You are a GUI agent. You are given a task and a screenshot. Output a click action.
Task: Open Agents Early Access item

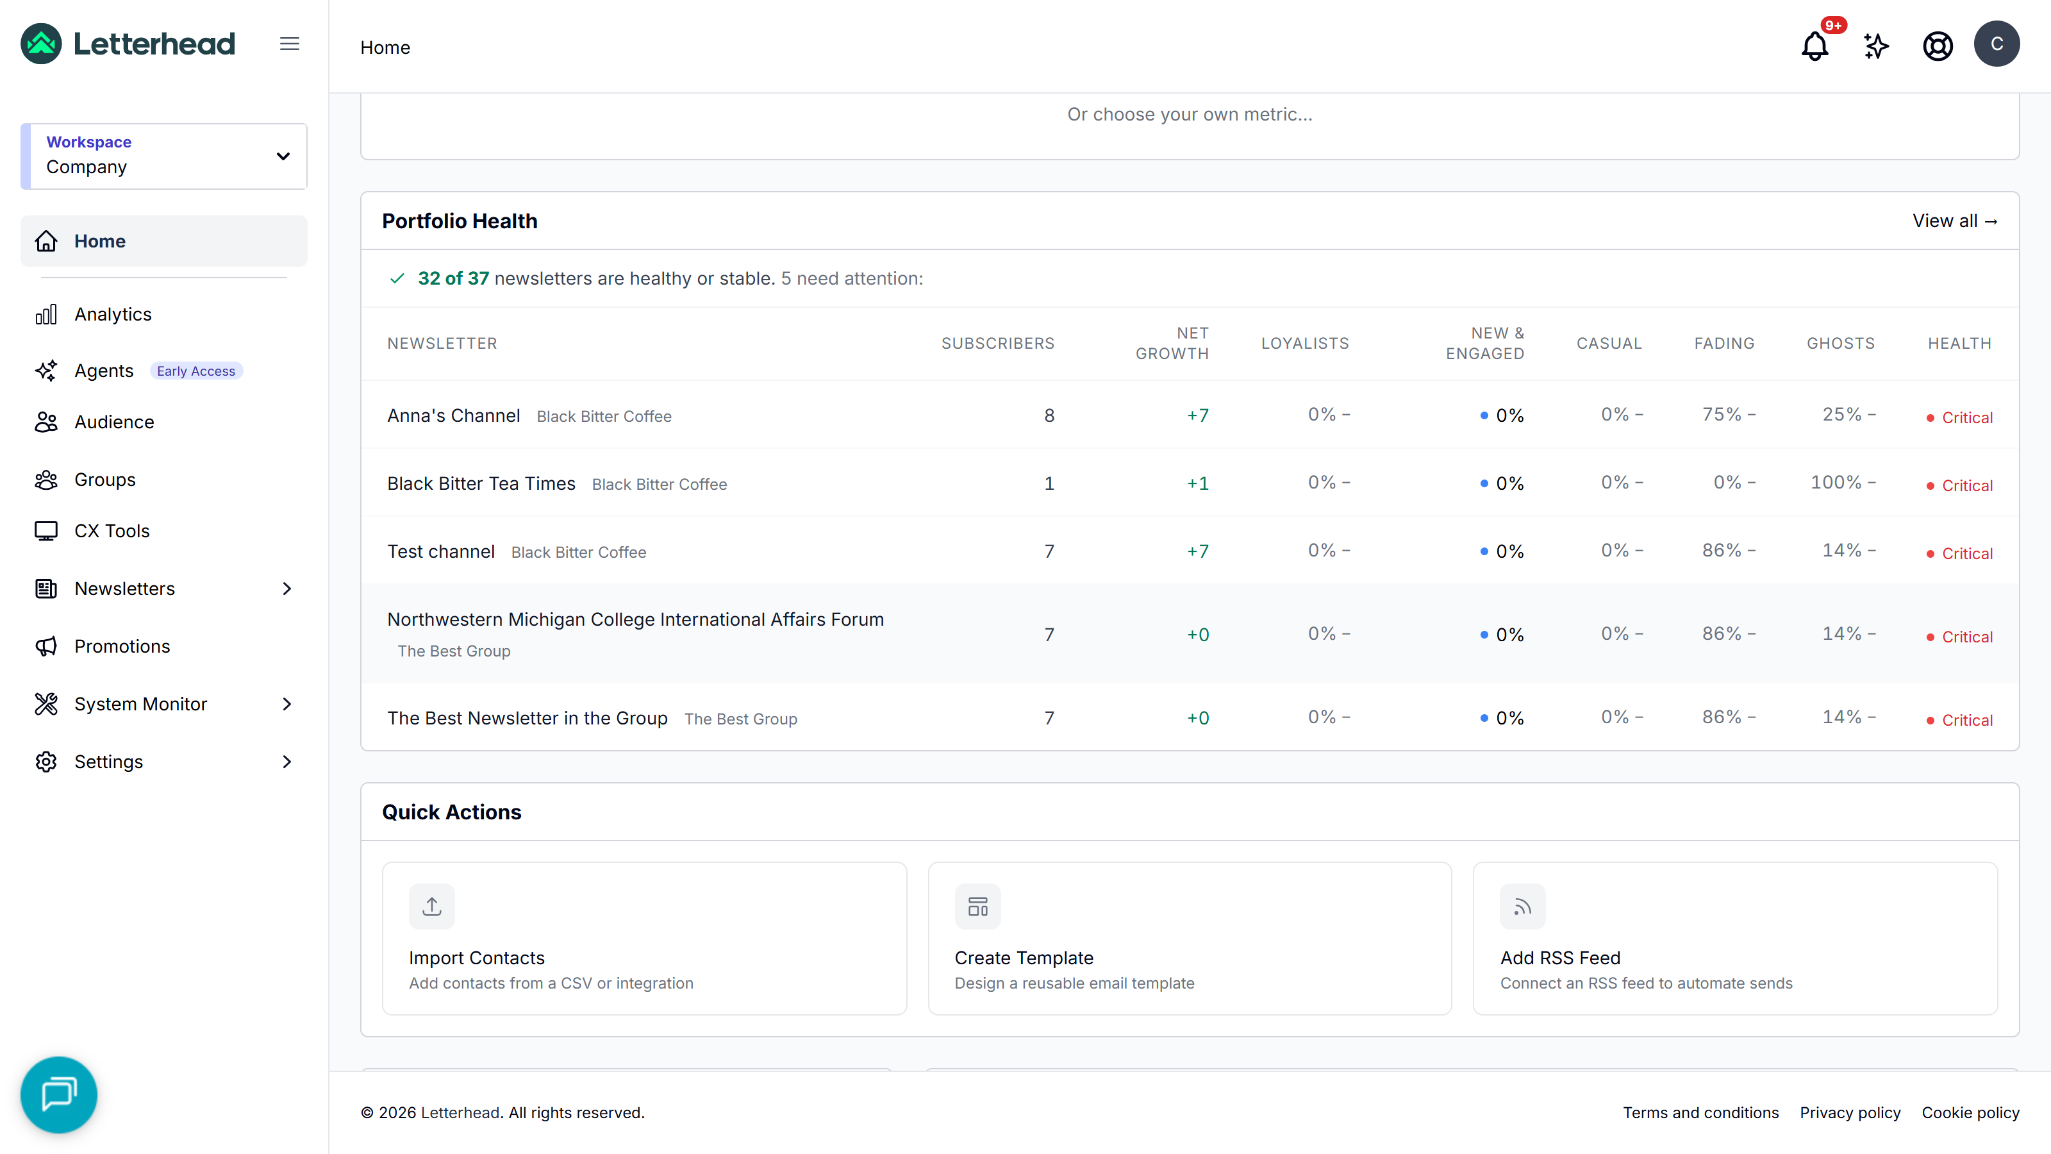164,371
